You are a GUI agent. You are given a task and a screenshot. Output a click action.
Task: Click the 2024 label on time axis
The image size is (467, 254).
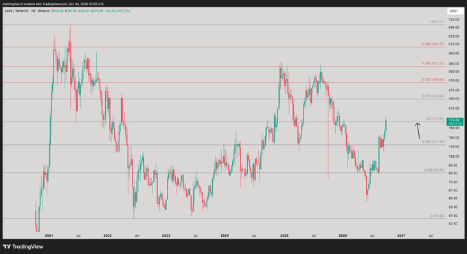(225, 235)
